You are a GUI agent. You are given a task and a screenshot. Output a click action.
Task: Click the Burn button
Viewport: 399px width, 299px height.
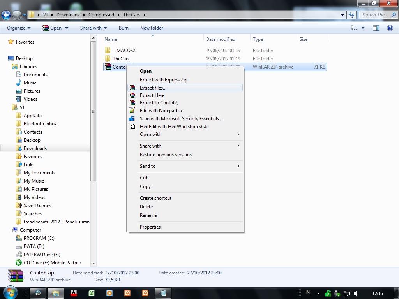tap(124, 28)
